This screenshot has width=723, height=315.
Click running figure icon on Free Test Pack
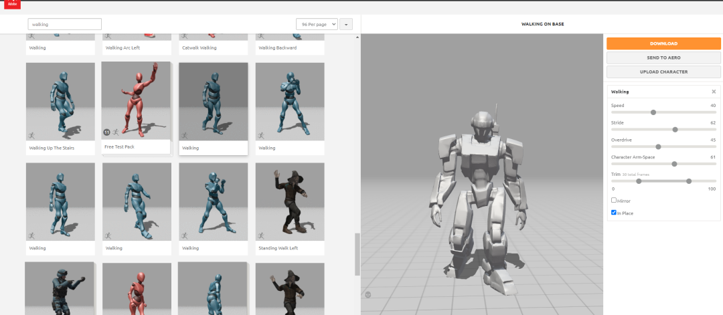click(115, 132)
